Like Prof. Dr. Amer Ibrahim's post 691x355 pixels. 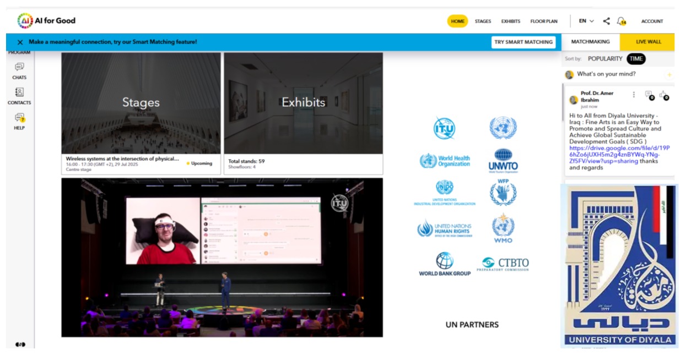click(664, 95)
